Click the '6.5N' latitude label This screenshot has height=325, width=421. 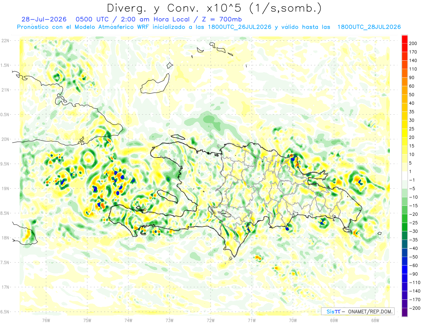tap(5, 312)
